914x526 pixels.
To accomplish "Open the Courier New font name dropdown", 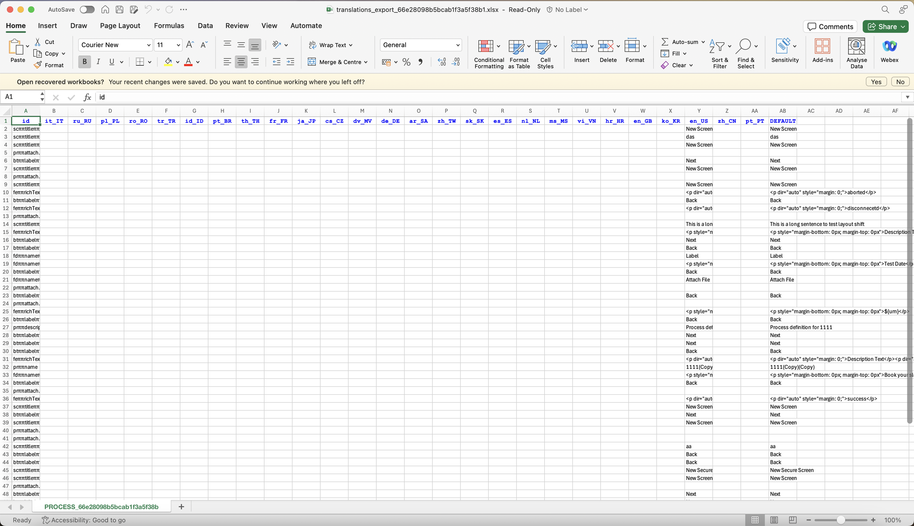I will [148, 45].
